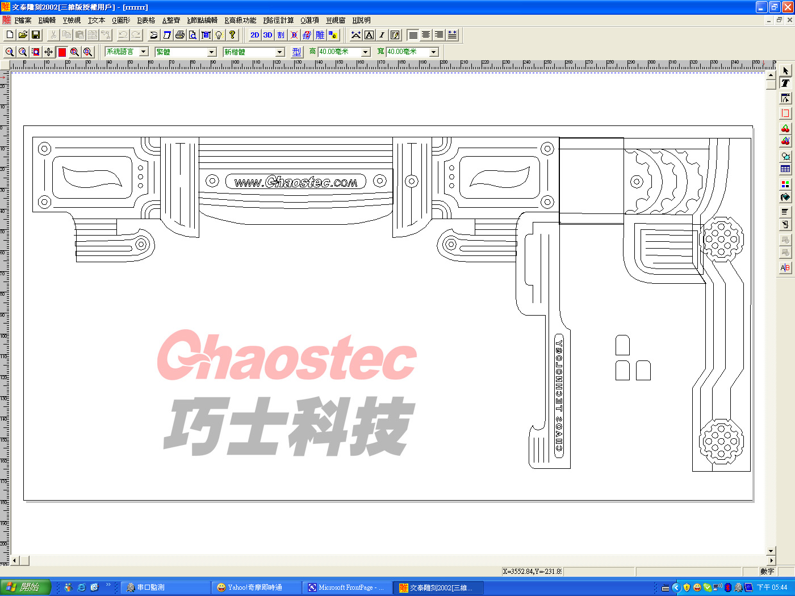Click the horizontal scrollbar left arrow

tap(15, 561)
